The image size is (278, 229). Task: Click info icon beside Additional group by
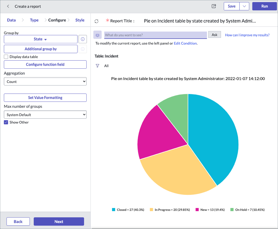coord(83,49)
